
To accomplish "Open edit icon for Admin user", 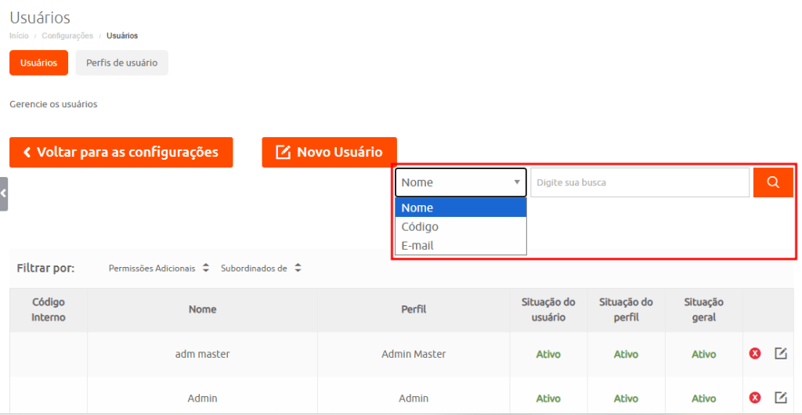I will 780,398.
